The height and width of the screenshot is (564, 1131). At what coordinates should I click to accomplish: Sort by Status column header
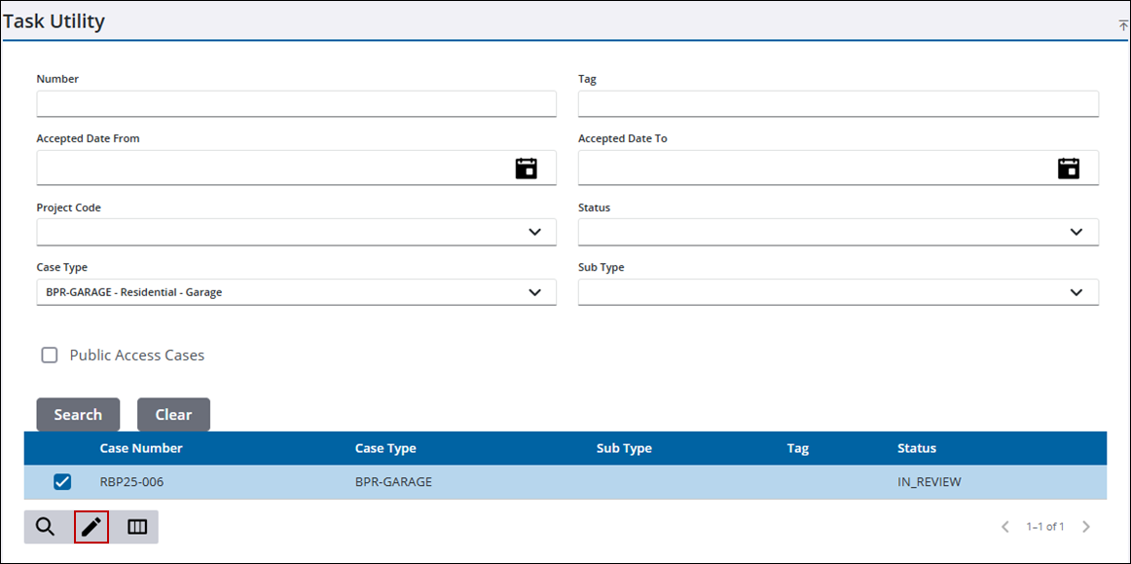[x=916, y=448]
